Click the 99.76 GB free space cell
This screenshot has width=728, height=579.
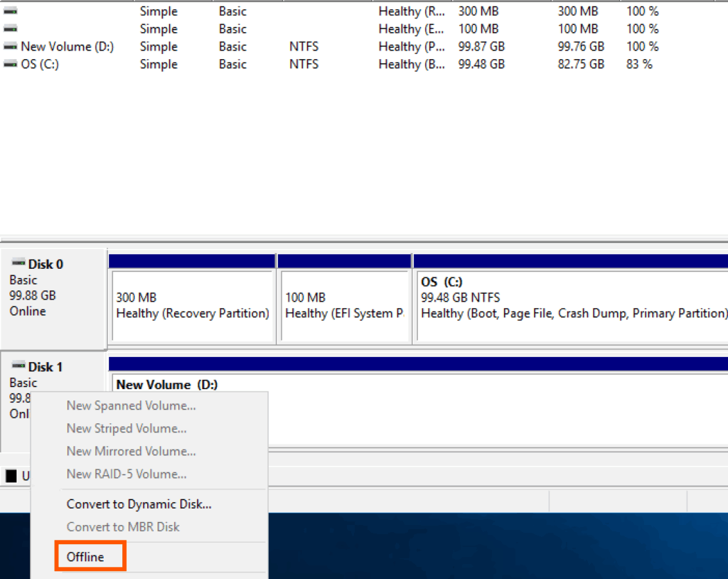coord(581,46)
